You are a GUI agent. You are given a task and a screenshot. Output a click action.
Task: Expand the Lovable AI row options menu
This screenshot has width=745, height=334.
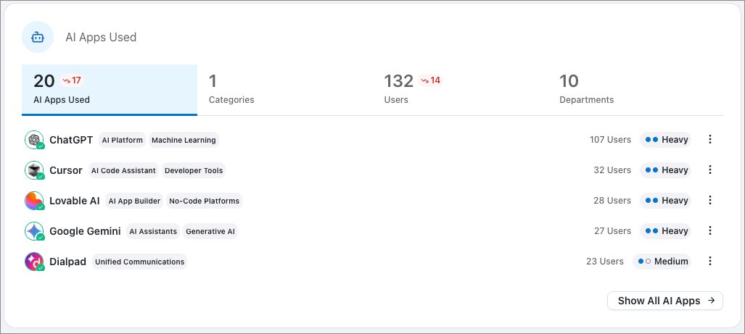tap(710, 201)
